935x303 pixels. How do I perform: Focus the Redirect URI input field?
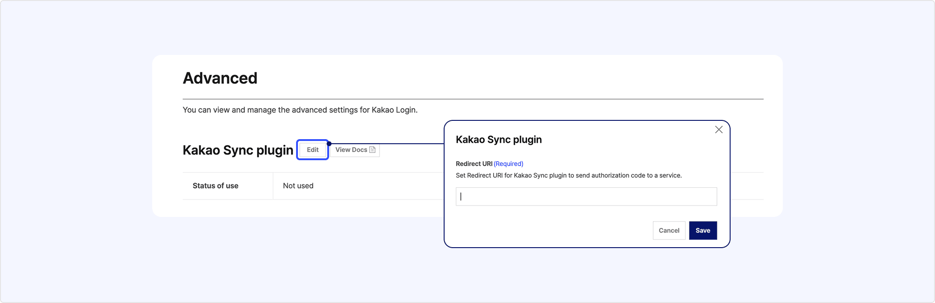coord(586,196)
